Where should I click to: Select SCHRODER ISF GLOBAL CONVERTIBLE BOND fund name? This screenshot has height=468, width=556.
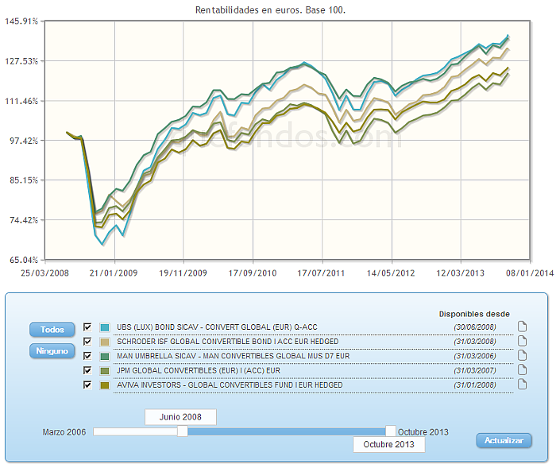click(x=228, y=342)
